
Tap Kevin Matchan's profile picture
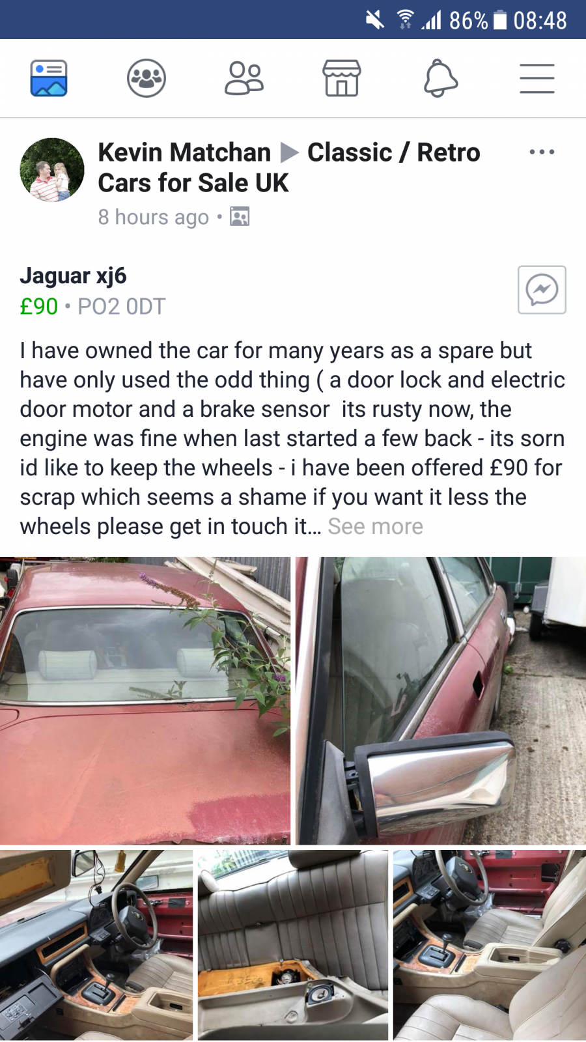tap(52, 169)
